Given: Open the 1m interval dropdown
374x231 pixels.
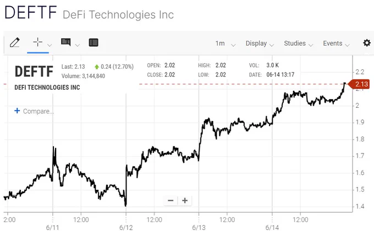Looking at the screenshot, I should (x=225, y=43).
